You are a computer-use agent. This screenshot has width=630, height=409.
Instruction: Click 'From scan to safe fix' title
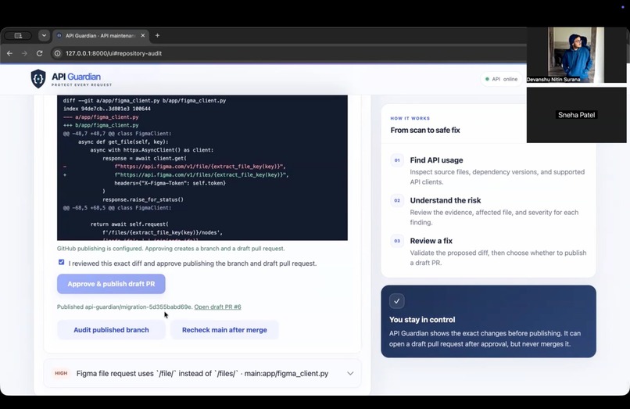click(x=425, y=130)
